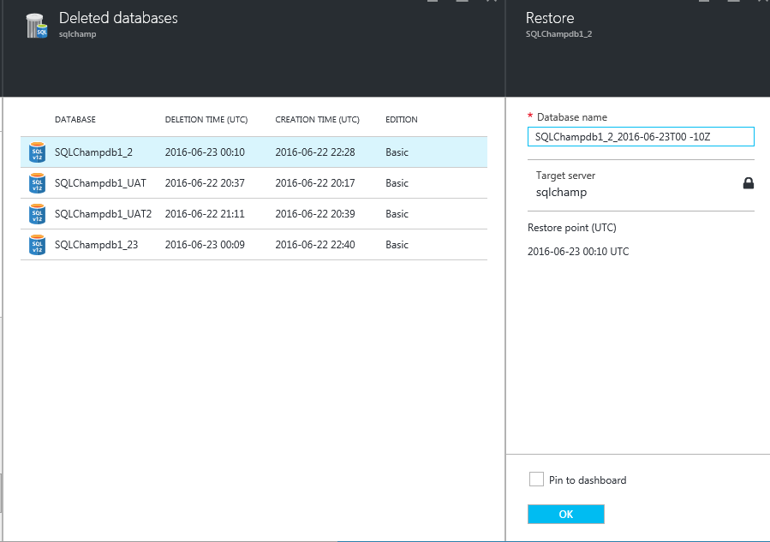Click creation time 2016-06-22 22:40
The width and height of the screenshot is (770, 542).
(x=315, y=245)
